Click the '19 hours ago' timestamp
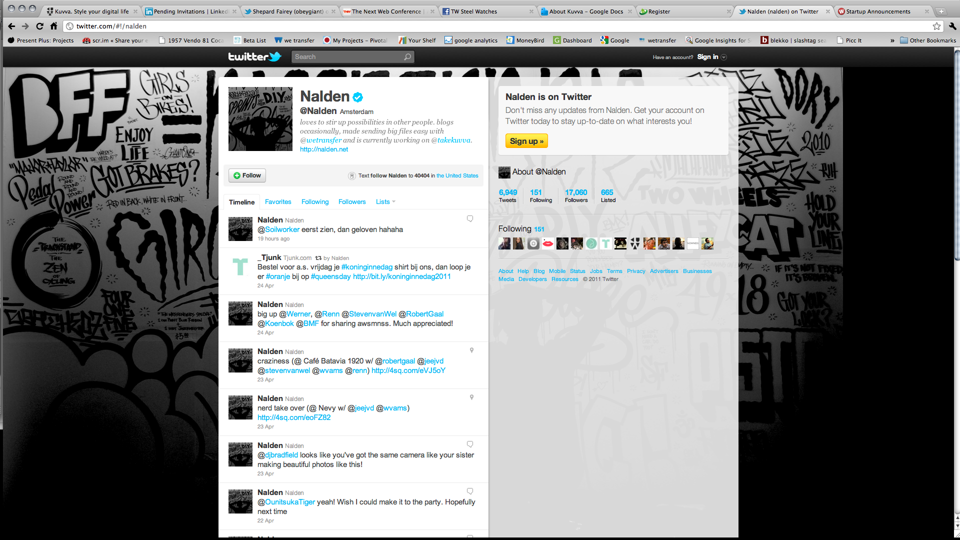The width and height of the screenshot is (960, 540). [x=273, y=239]
